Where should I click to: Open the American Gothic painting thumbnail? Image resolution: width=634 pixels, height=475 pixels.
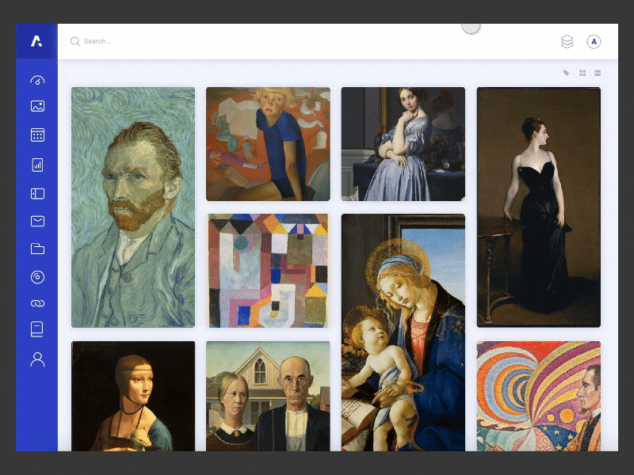(268, 397)
